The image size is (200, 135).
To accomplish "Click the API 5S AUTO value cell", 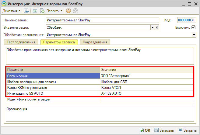I will tap(146, 93).
